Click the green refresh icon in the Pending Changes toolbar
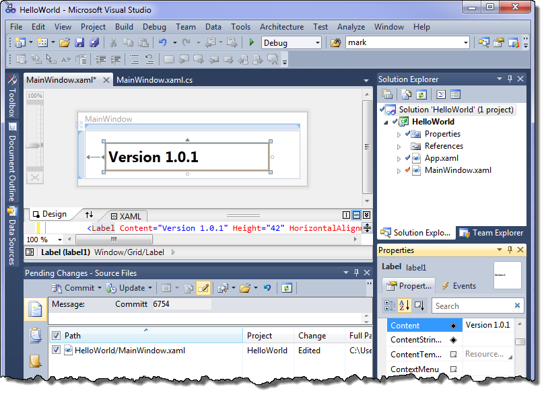Image resolution: width=546 pixels, height=395 pixels. point(286,288)
